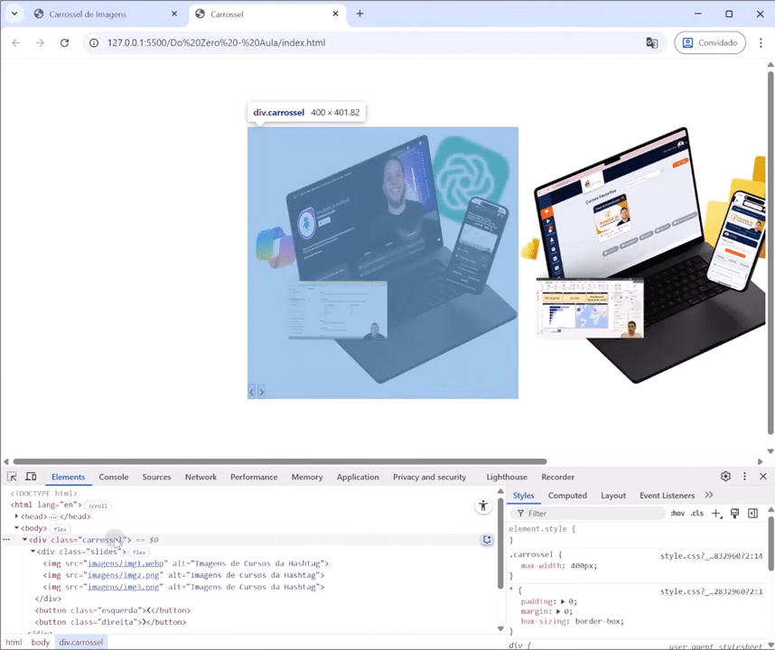Open the Network panel
This screenshot has height=650, width=775.
coord(201,477)
